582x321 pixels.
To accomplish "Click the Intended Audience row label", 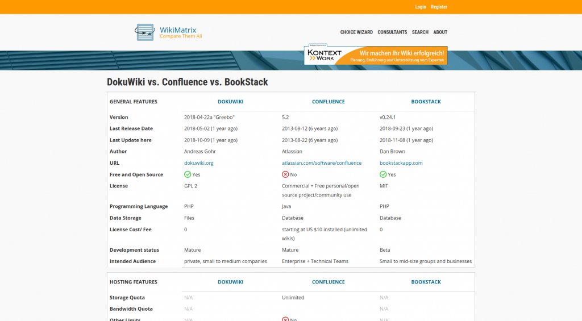I will coord(132,261).
